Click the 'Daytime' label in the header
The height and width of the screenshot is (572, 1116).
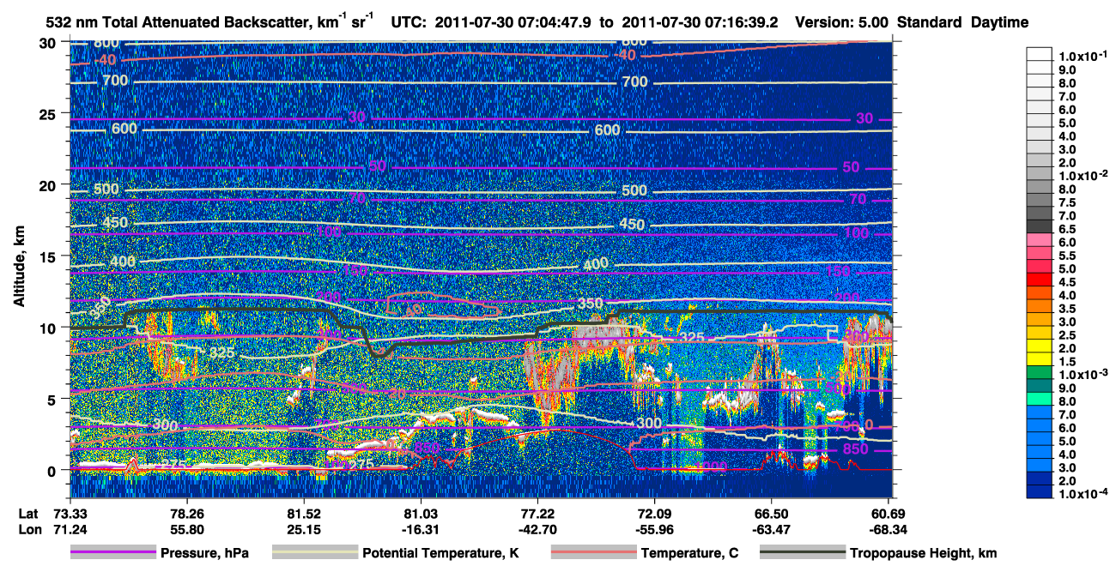(999, 23)
